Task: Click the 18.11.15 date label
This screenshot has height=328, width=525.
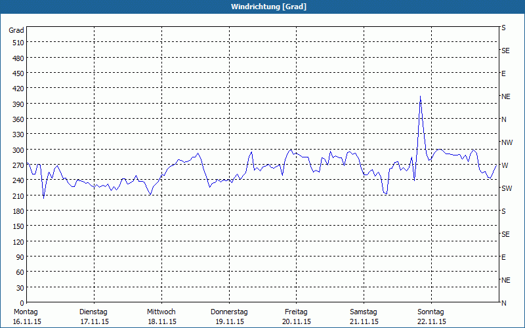Action: (162, 321)
